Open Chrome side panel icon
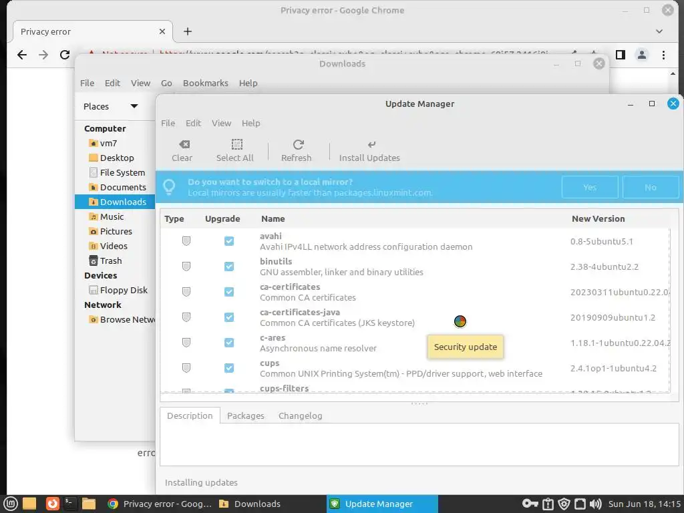The width and height of the screenshot is (684, 513). [x=621, y=55]
